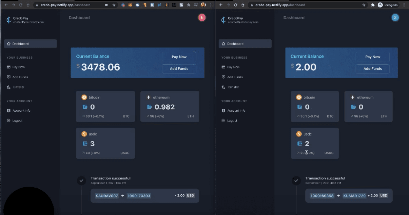Click the KUMAR1729 recipient tag
This screenshot has width=409, height=215.
(x=354, y=196)
